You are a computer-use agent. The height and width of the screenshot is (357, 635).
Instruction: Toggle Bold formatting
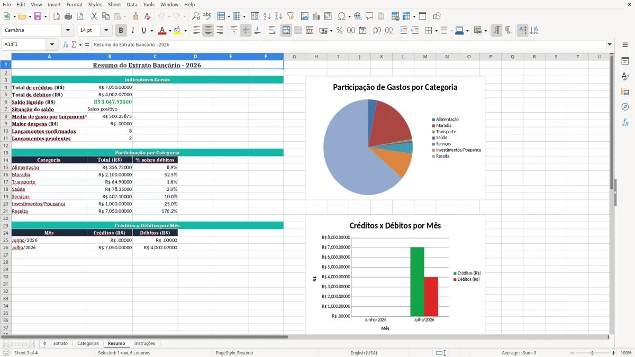tap(121, 31)
